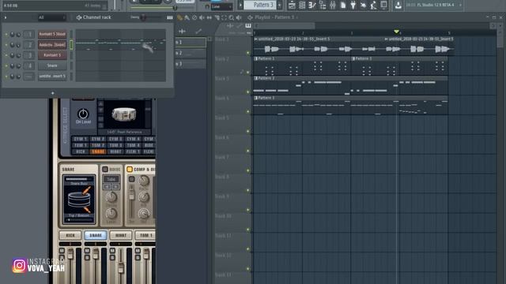This screenshot has height=284, width=506.
Task: Click the Channel rack plug title icon
Action: 79,17
